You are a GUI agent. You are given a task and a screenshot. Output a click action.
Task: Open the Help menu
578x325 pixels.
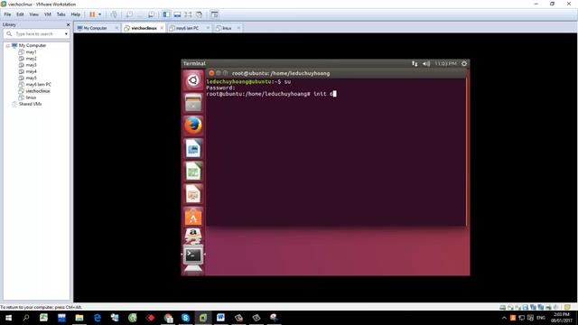pos(75,14)
